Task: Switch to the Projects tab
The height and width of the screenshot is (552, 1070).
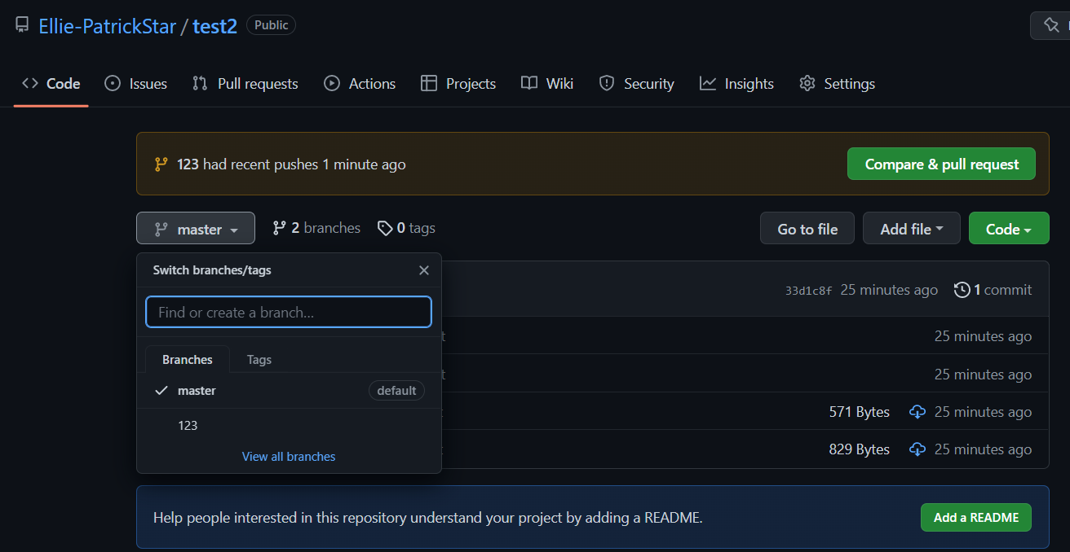Action: (458, 83)
